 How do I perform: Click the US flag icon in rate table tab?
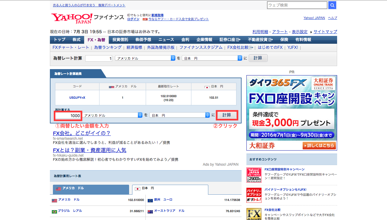click(x=58, y=189)
